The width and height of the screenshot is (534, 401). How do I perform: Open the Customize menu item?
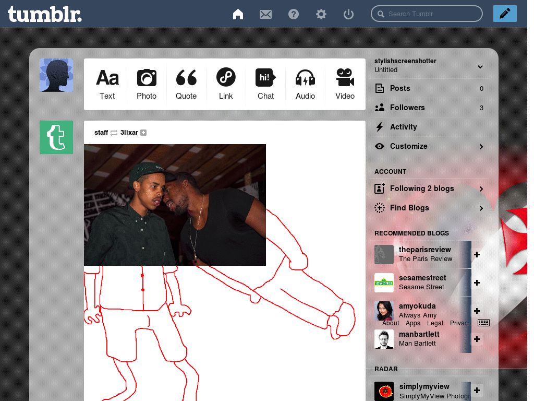[429, 146]
